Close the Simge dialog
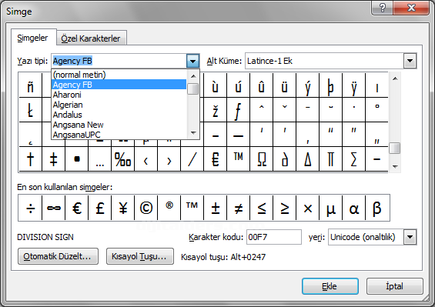Screen dimensions: 435x307 411,8
